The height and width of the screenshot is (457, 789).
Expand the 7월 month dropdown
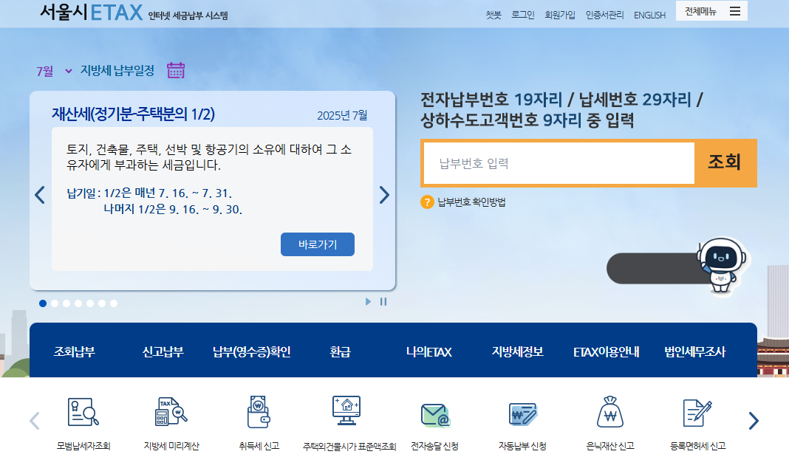click(55, 71)
